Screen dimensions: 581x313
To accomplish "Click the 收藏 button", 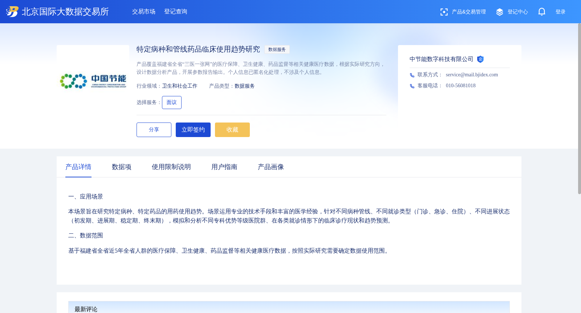I will click(232, 130).
